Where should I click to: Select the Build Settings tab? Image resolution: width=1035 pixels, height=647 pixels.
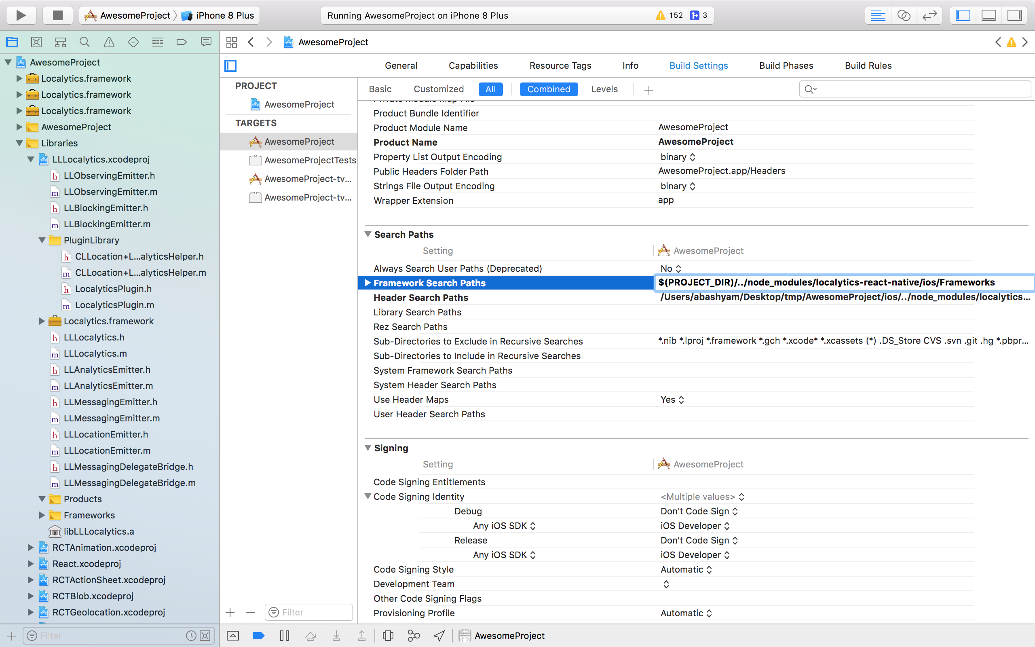[x=698, y=66]
